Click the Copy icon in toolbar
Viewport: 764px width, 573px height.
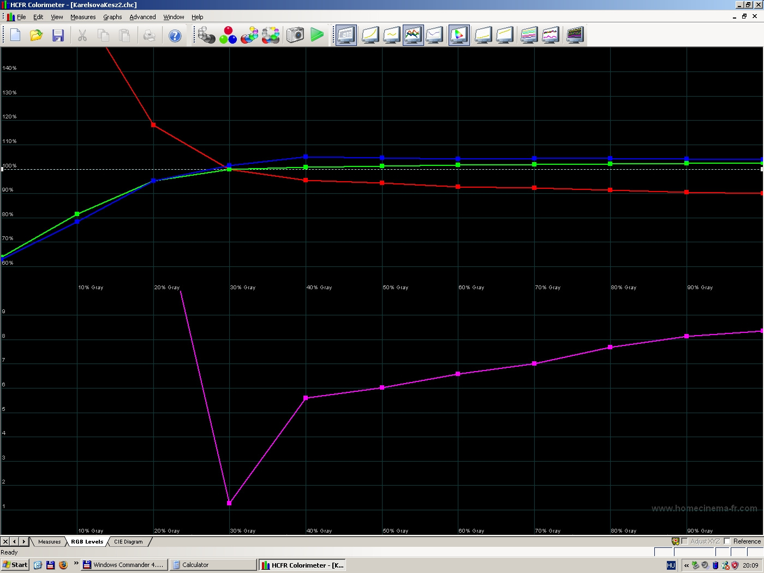[104, 35]
